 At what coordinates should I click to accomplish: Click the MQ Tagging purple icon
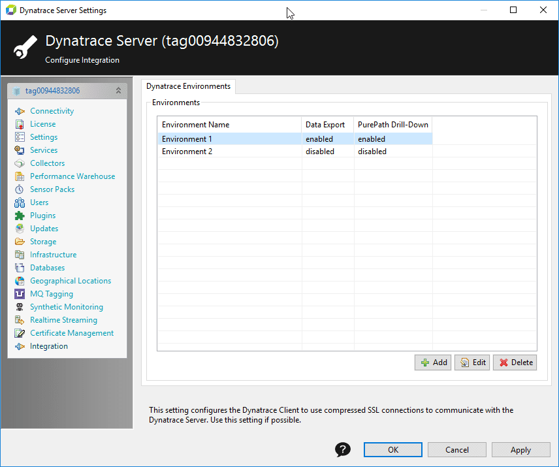coord(20,294)
